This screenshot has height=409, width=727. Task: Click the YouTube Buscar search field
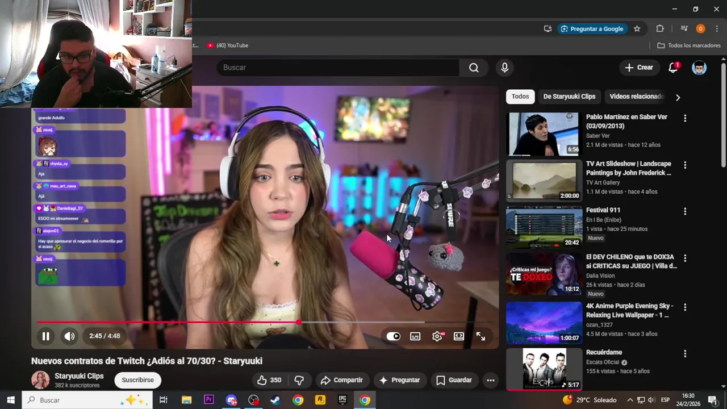pyautogui.click(x=337, y=68)
